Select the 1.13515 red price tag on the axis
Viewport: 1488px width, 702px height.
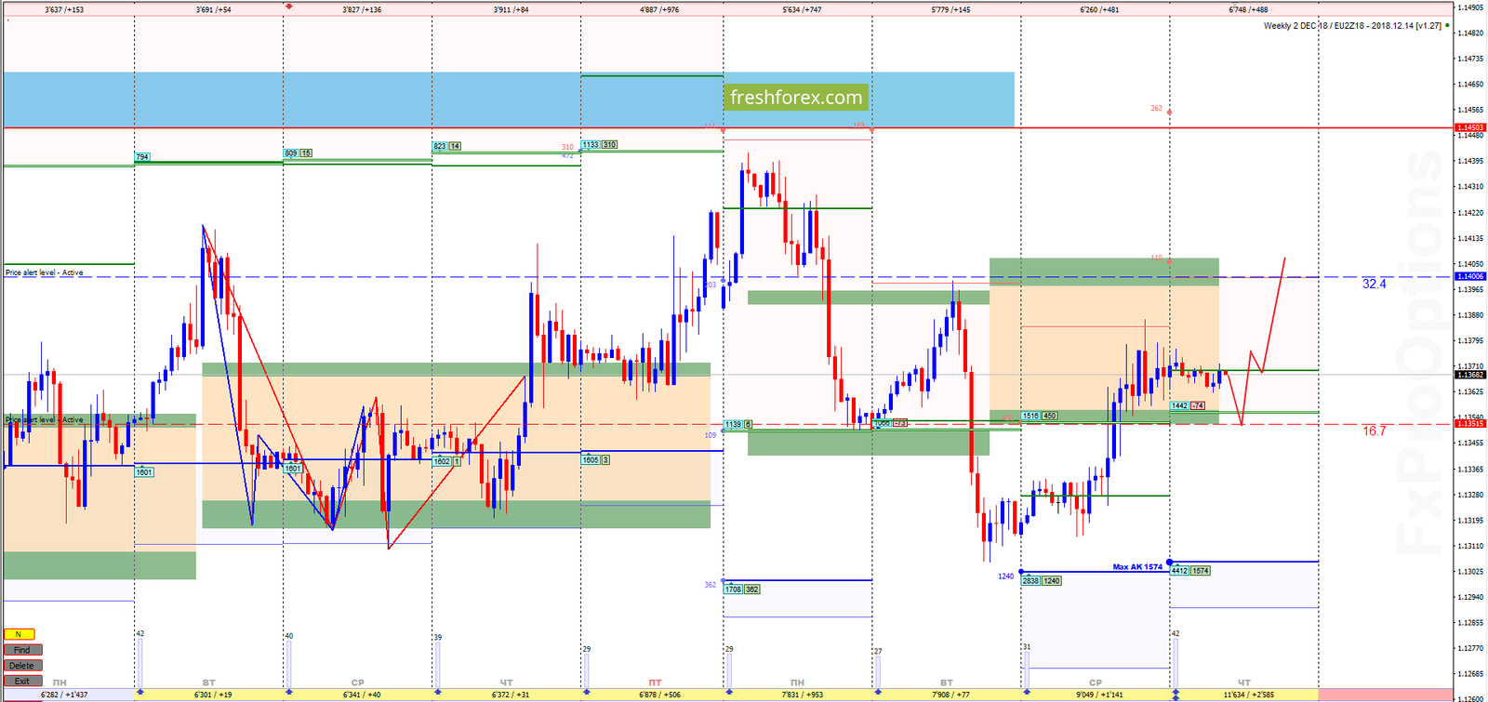pyautogui.click(x=1470, y=424)
